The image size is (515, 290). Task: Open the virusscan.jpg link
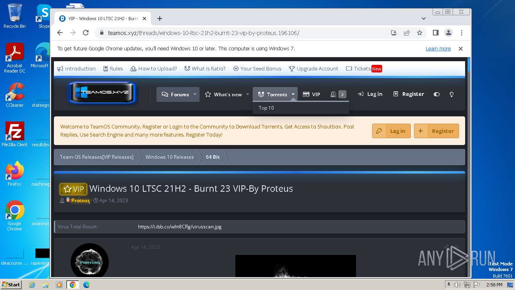coord(180,227)
